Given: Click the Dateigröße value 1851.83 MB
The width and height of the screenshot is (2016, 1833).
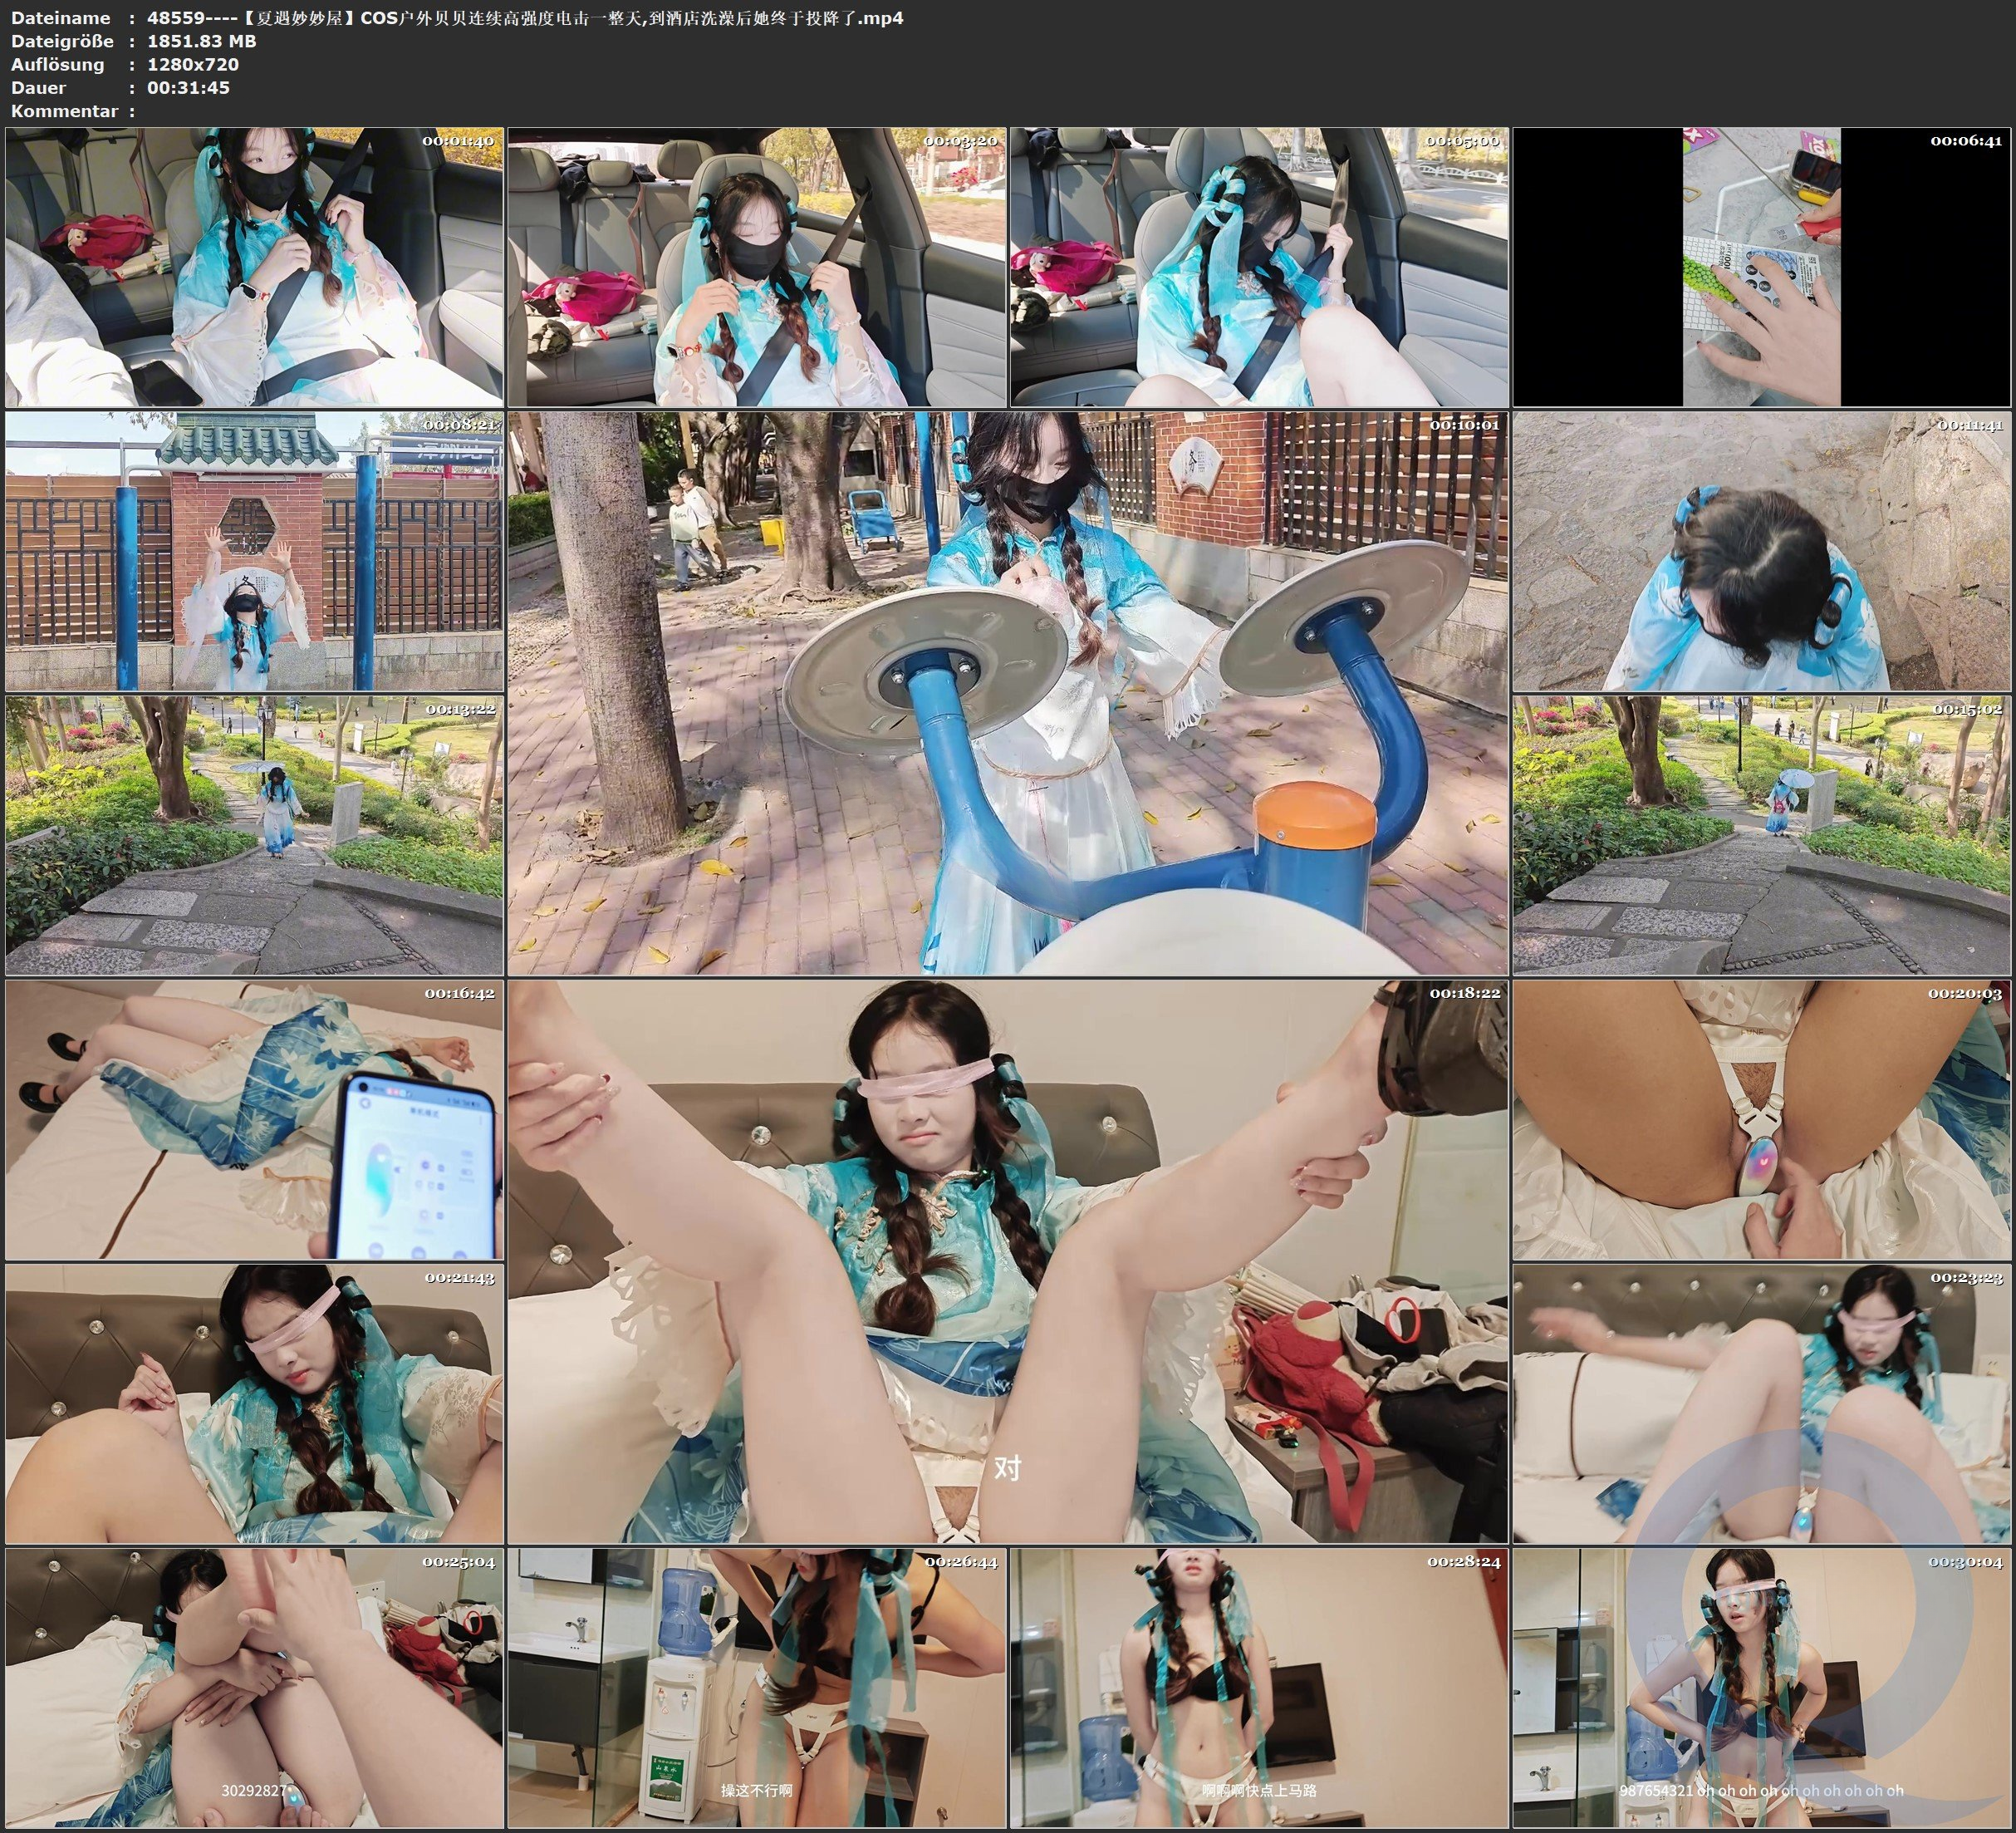Looking at the screenshot, I should 201,41.
